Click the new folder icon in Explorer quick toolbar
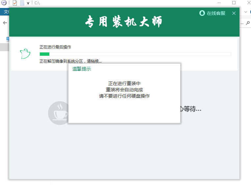This screenshot has height=185, width=251. click(22, 3)
